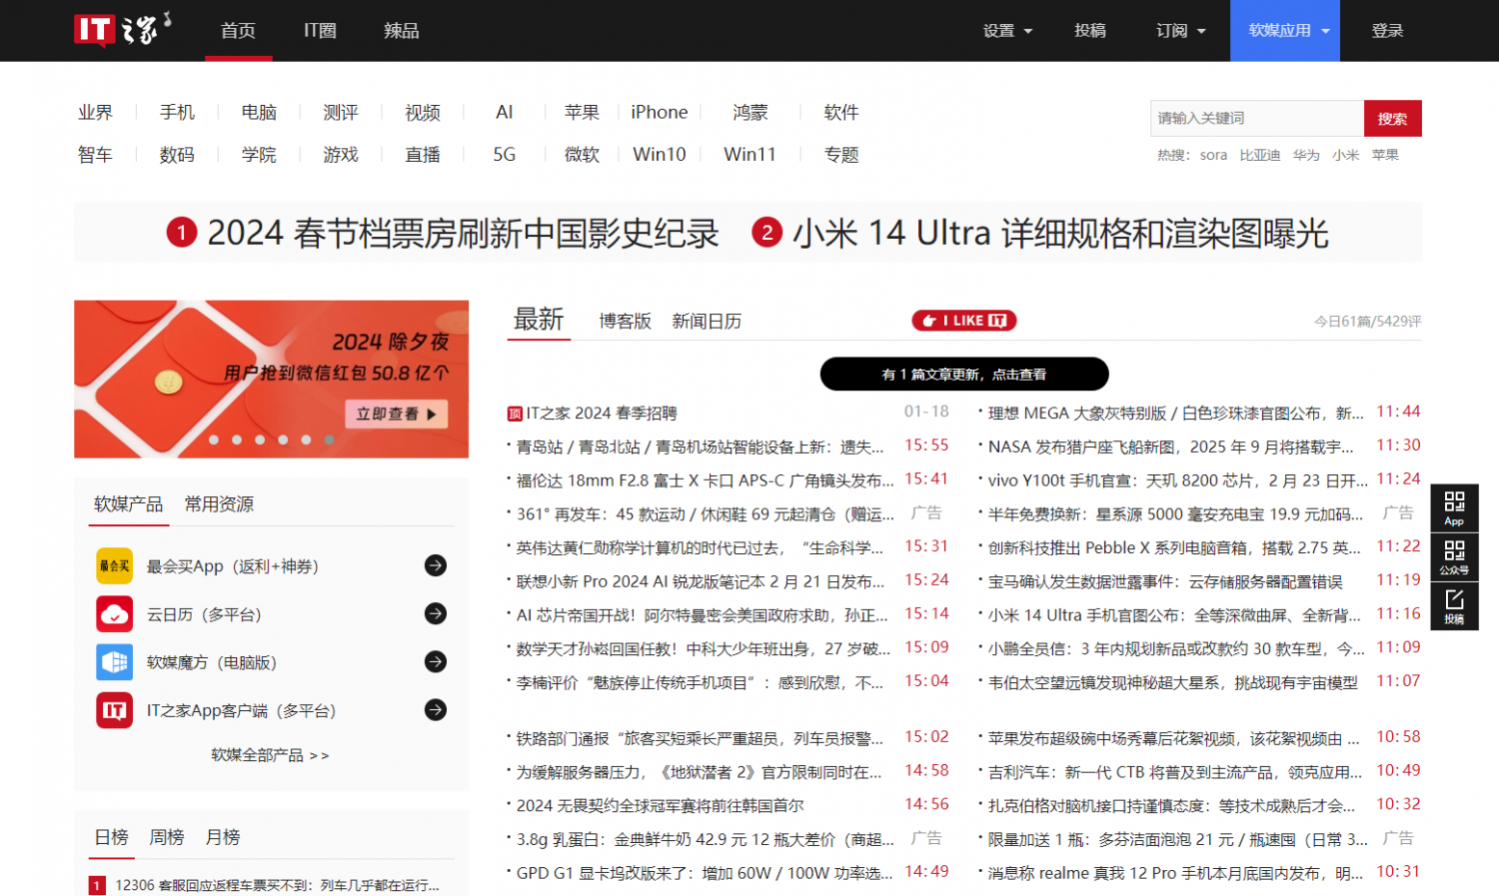Open the 软媒魔方 cube icon
This screenshot has width=1499, height=896.
click(114, 661)
